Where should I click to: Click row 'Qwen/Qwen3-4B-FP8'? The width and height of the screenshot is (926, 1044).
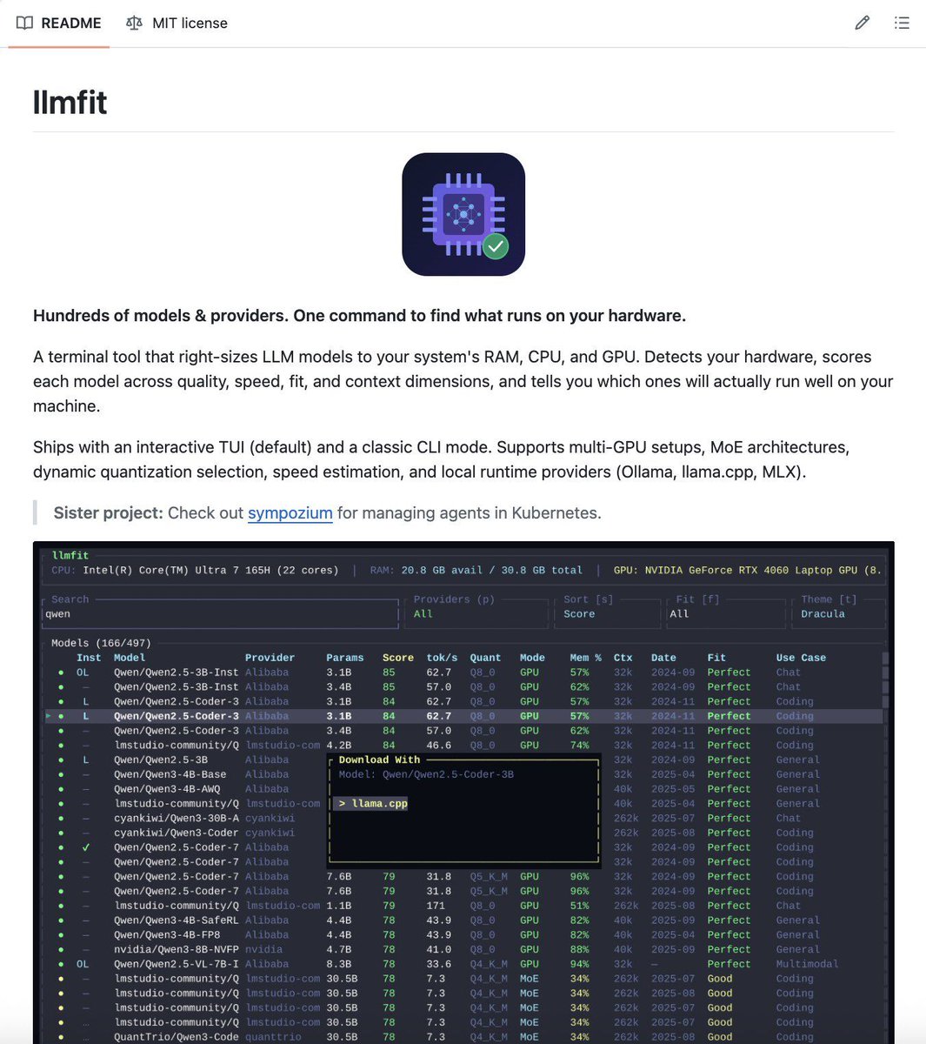pos(463,935)
